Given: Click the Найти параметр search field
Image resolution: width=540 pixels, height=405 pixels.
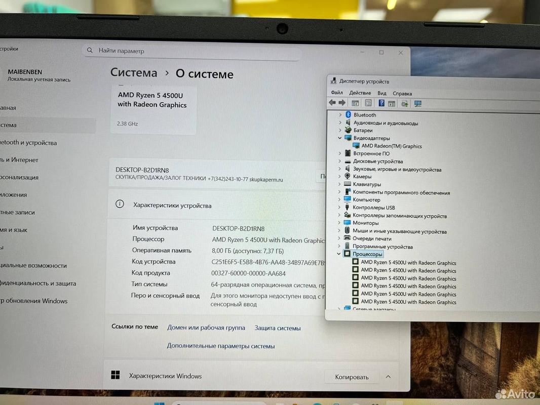Looking at the screenshot, I should (x=192, y=51).
